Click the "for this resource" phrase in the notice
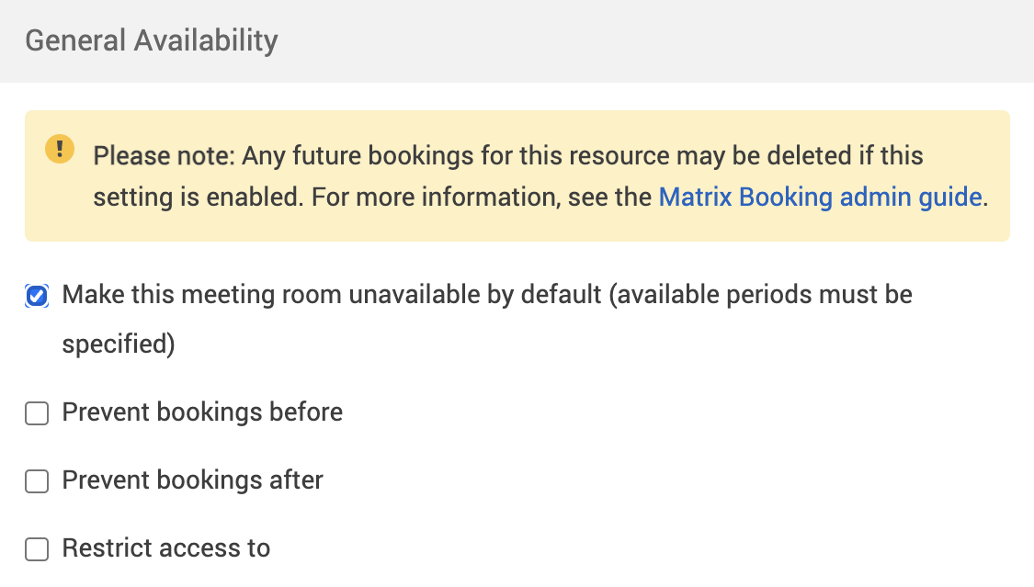The height and width of the screenshot is (587, 1034). 574,155
